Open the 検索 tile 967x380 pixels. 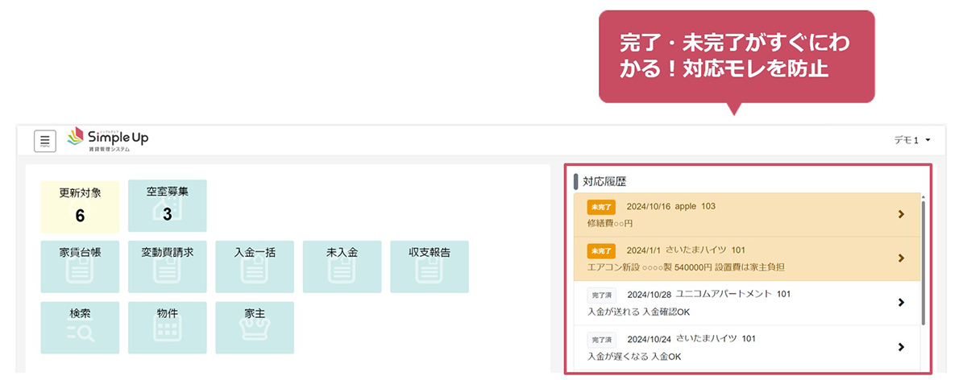(x=80, y=328)
